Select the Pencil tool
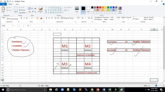 [x=29, y=8]
